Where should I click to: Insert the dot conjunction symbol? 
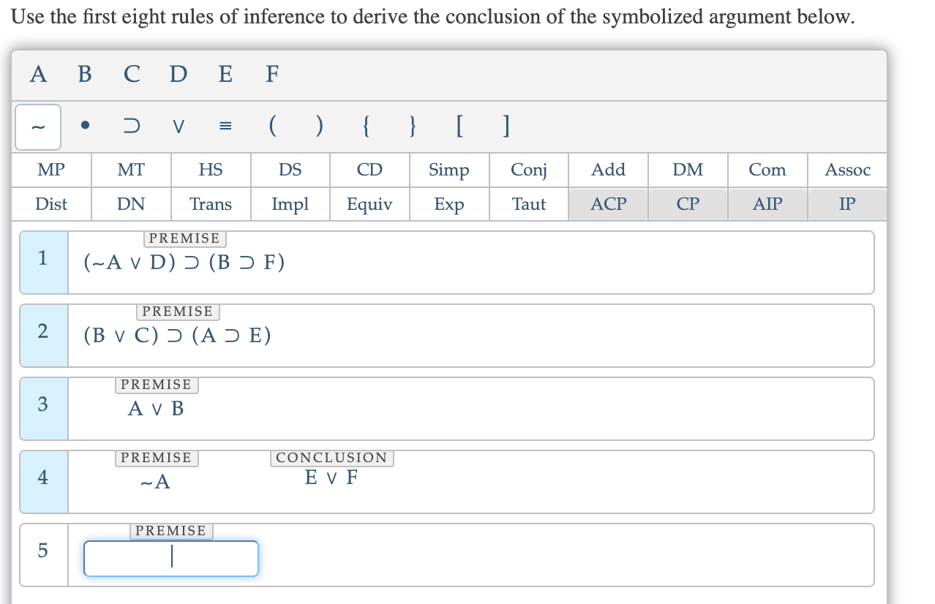coord(84,126)
